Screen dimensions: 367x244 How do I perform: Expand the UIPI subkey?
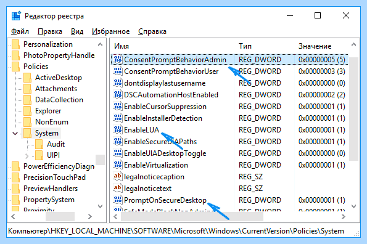point(27,156)
